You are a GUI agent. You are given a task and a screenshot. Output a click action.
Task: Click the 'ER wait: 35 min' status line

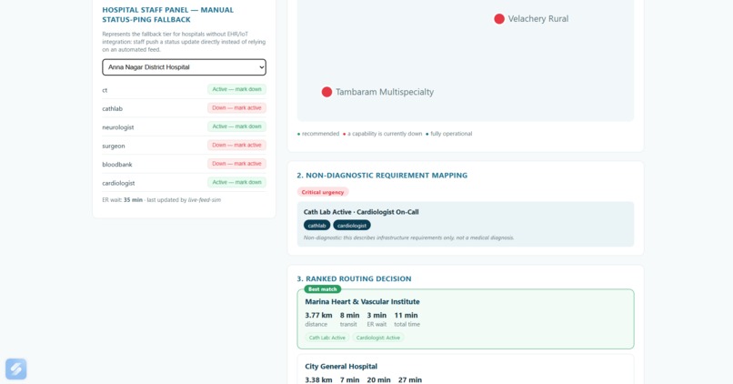click(x=162, y=199)
